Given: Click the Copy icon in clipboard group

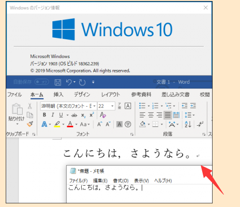Looking at the screenshot, I should pos(30,115).
